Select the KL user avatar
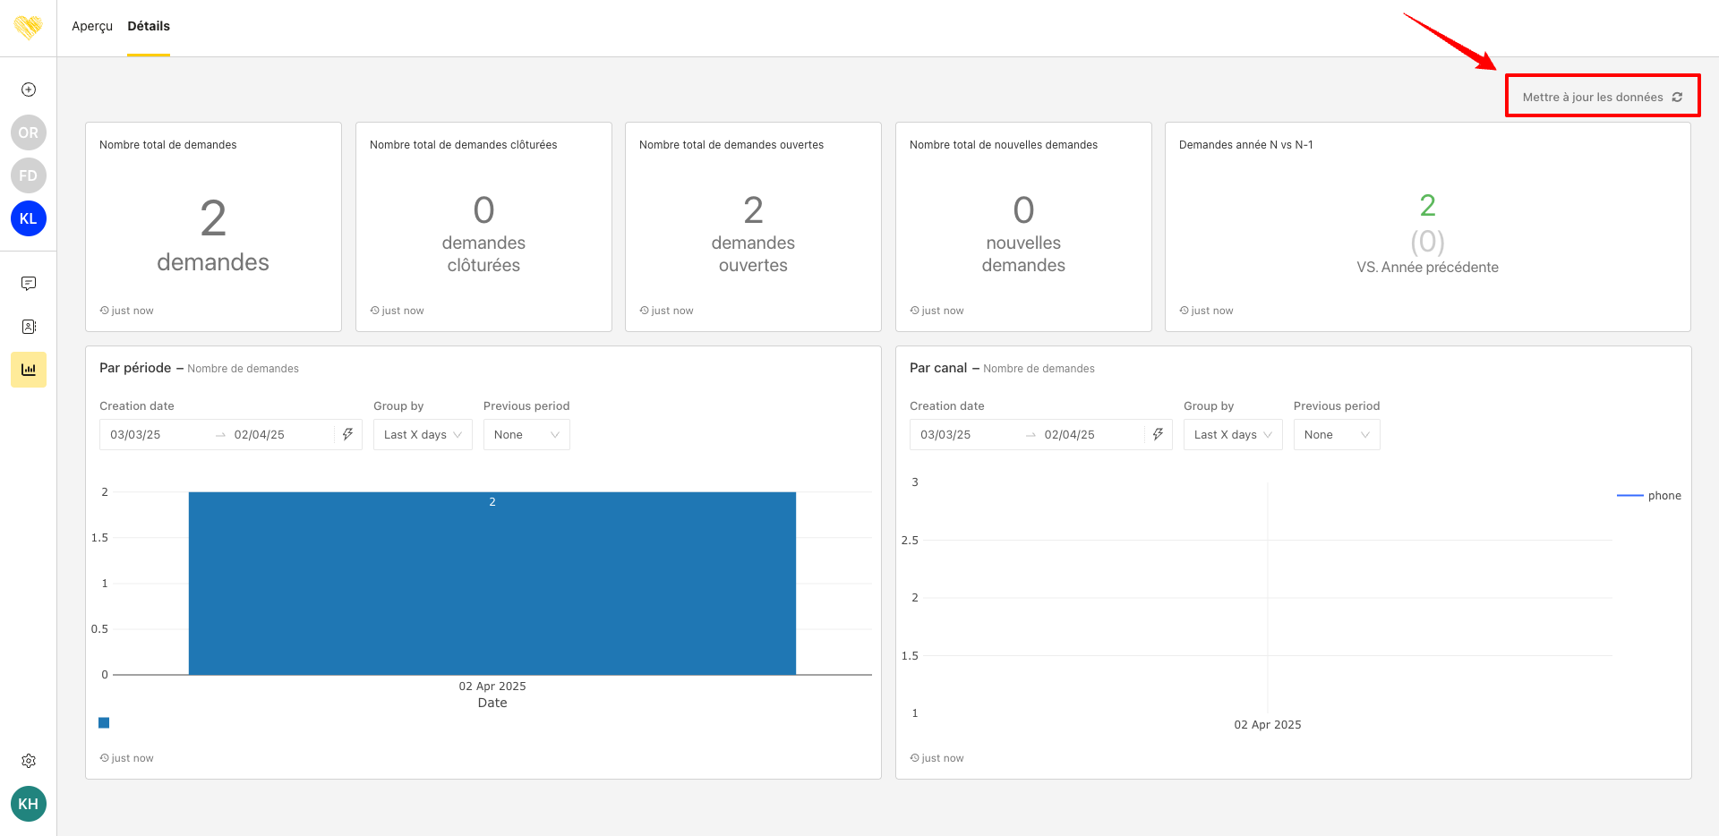This screenshot has height=836, width=1719. pyautogui.click(x=29, y=218)
